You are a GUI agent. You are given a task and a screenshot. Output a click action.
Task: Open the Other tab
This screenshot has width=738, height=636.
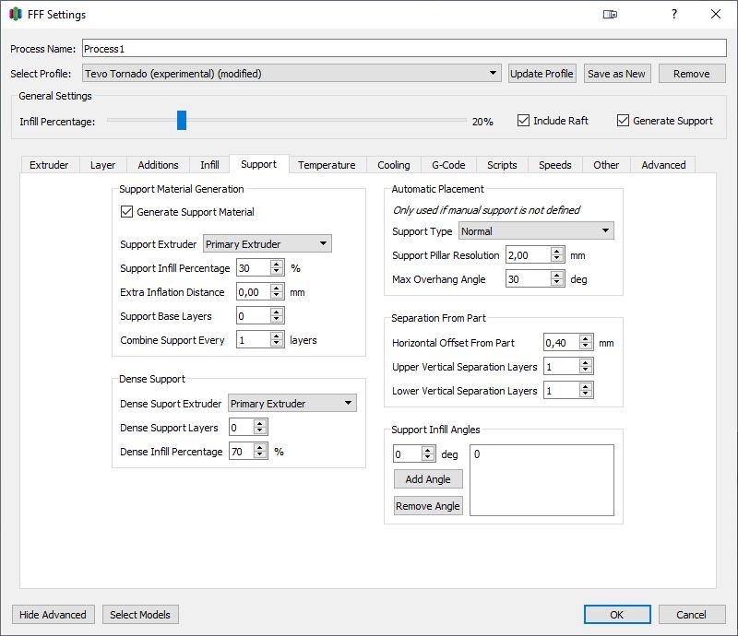coord(606,165)
